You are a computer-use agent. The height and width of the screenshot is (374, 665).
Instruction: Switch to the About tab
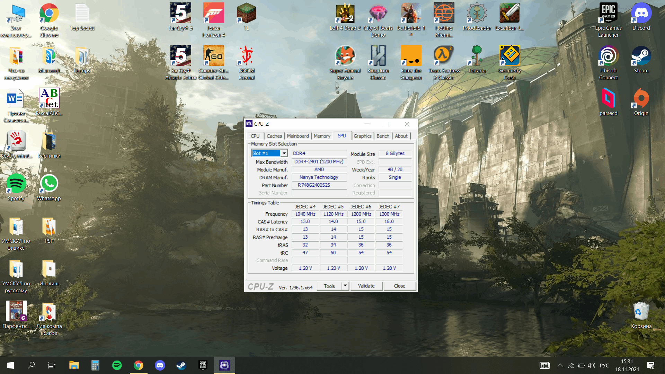pyautogui.click(x=401, y=136)
